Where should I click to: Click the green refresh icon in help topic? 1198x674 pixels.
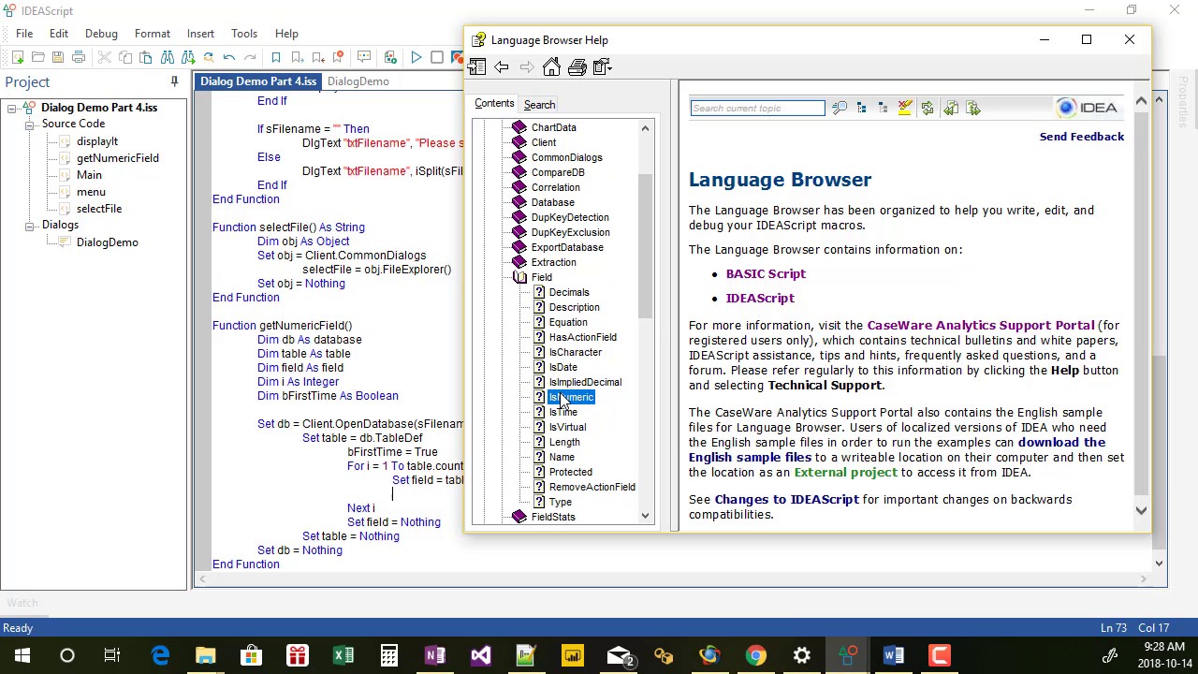tap(928, 109)
